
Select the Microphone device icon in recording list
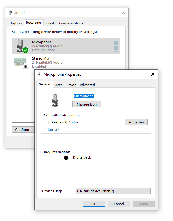tap(21, 46)
